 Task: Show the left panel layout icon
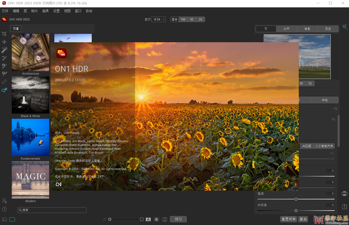(x=4, y=219)
